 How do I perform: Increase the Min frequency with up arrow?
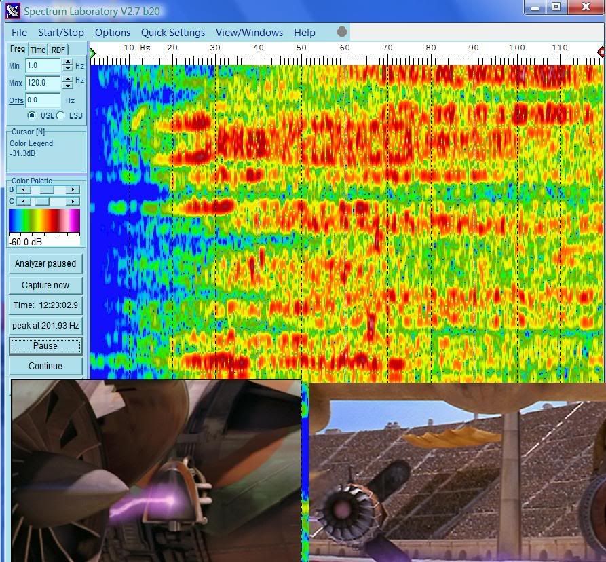(68, 62)
